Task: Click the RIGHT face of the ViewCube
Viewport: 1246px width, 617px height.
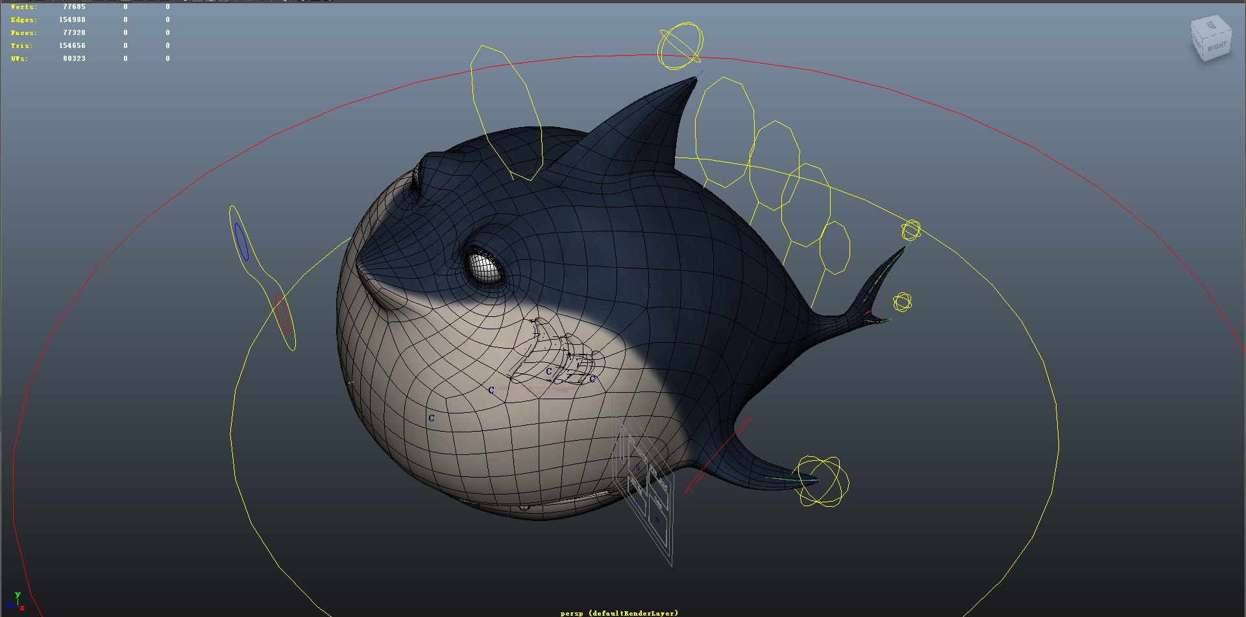Action: click(1217, 47)
